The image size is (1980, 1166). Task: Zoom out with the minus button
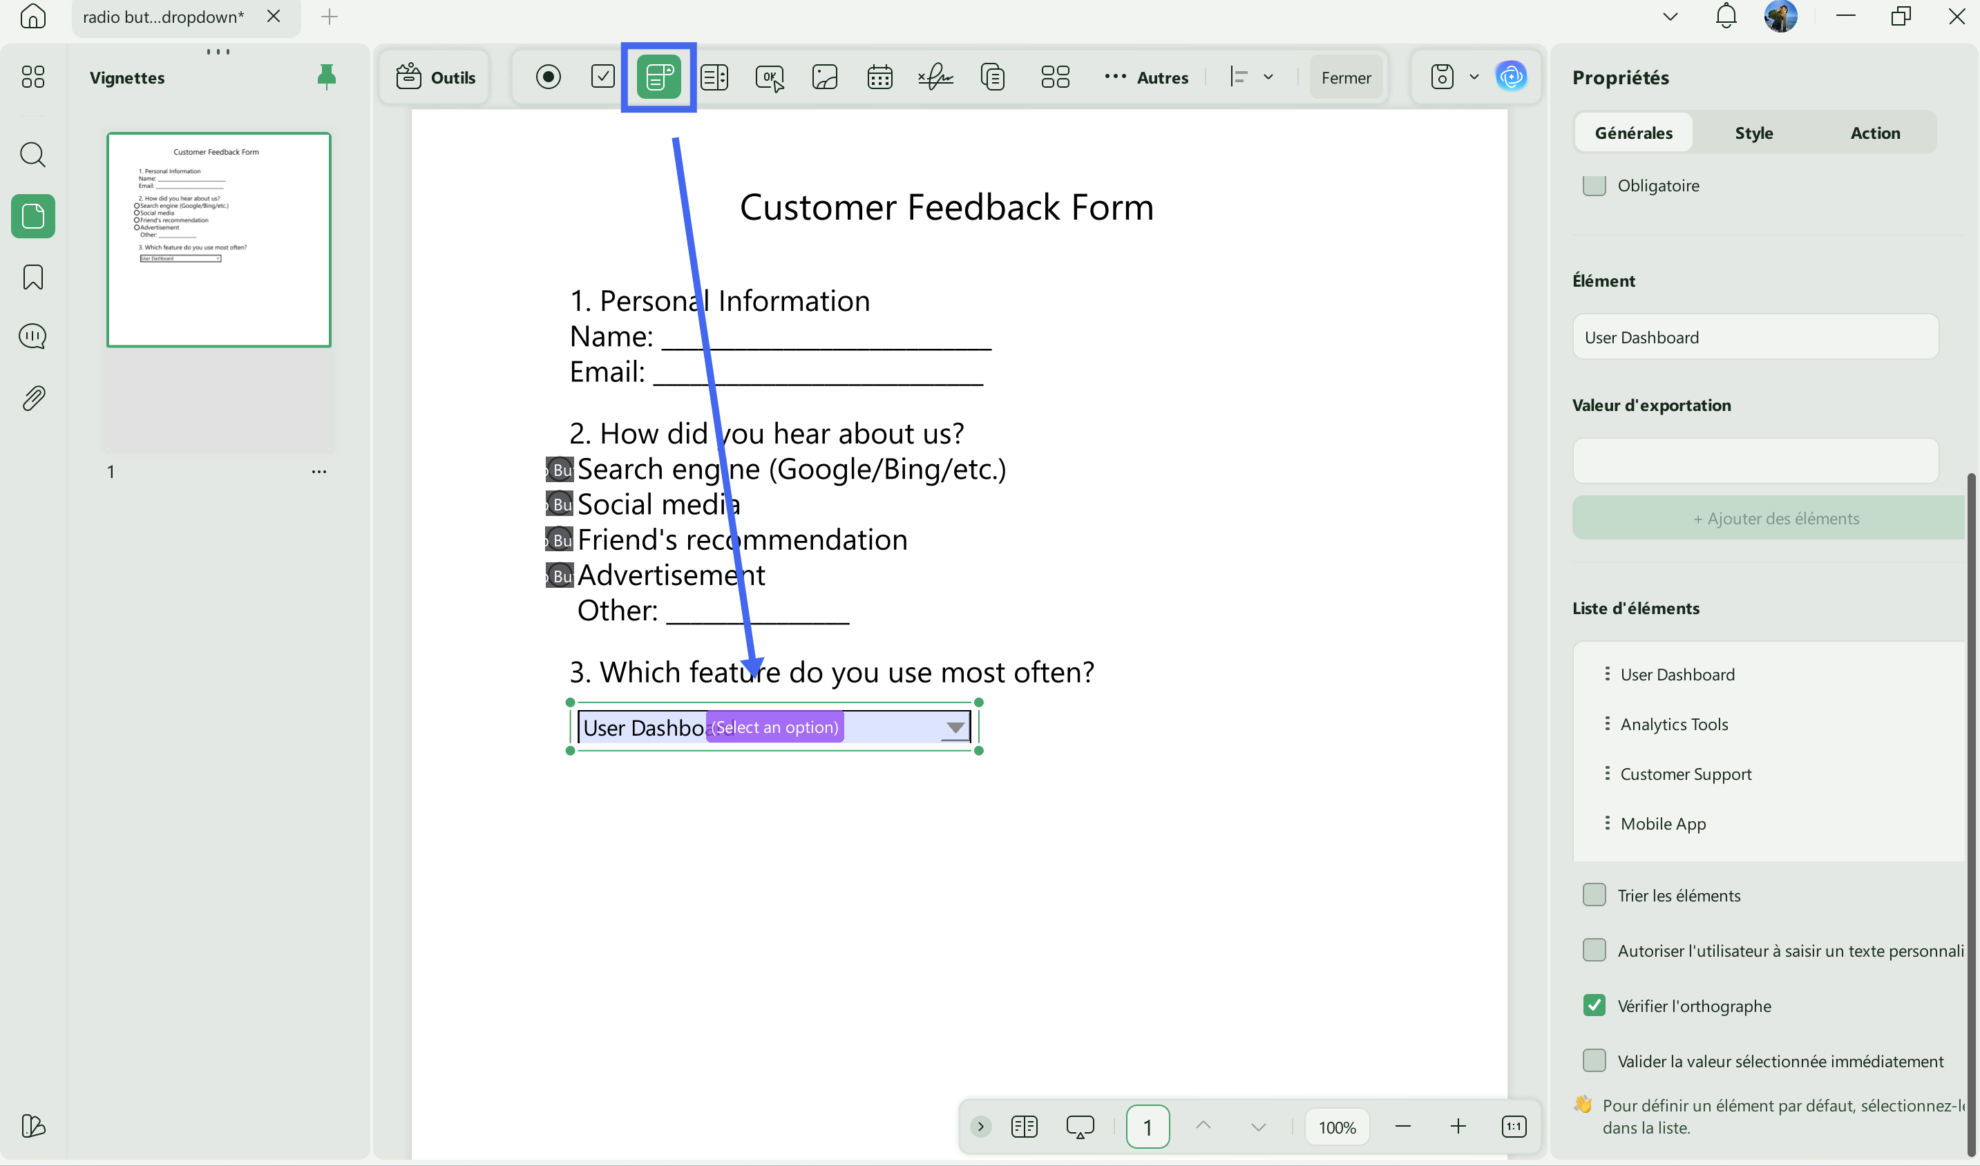(x=1402, y=1127)
